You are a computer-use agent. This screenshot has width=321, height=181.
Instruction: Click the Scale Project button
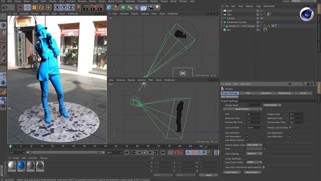tap(242, 109)
